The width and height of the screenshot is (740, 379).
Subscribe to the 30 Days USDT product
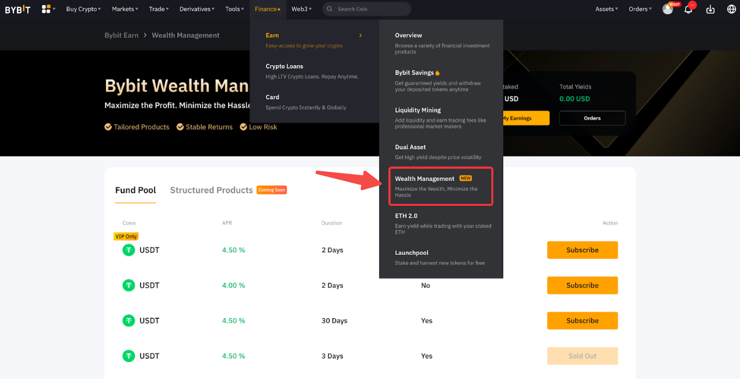click(x=582, y=320)
